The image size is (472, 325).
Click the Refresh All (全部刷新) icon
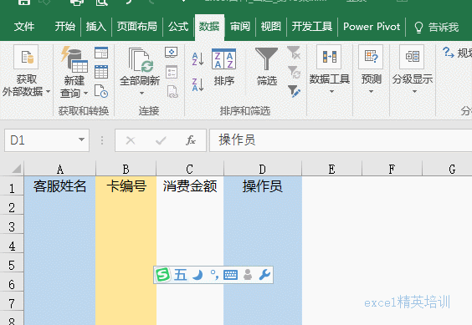pos(140,60)
